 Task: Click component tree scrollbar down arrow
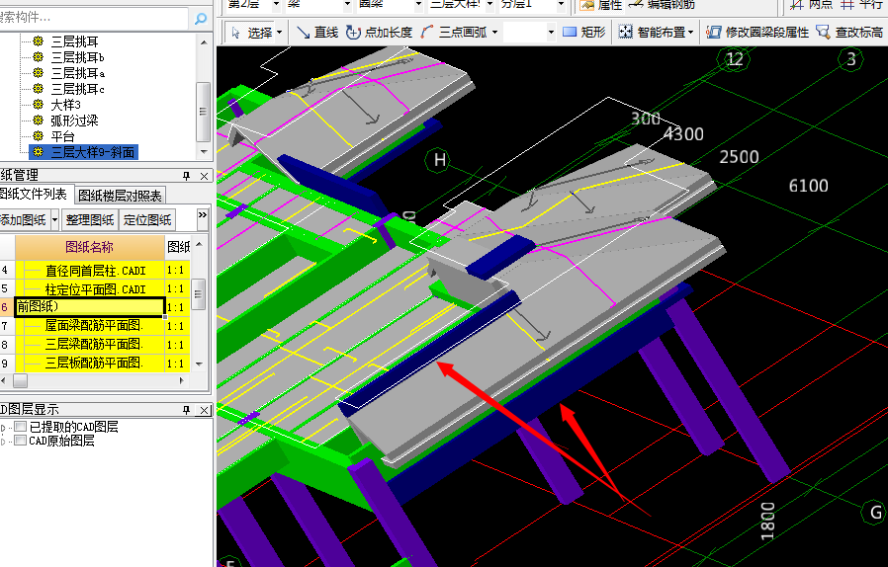[x=204, y=151]
